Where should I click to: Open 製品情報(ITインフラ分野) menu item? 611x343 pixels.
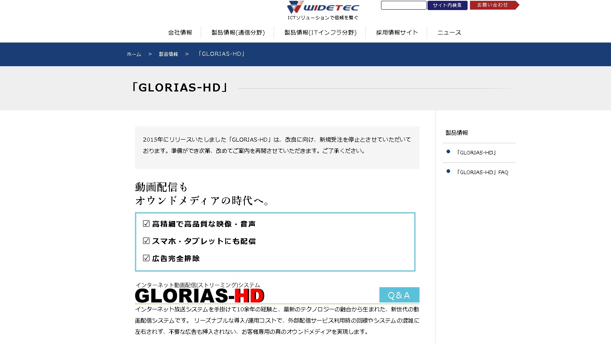coord(320,32)
